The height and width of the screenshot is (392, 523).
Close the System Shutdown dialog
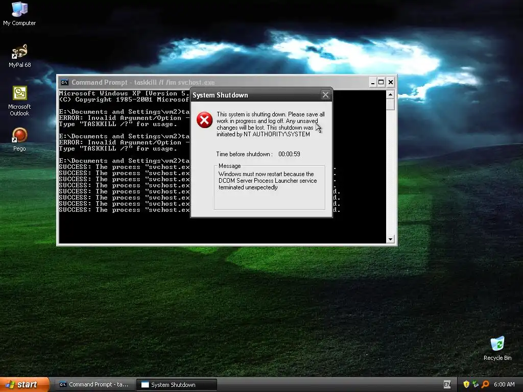(325, 95)
